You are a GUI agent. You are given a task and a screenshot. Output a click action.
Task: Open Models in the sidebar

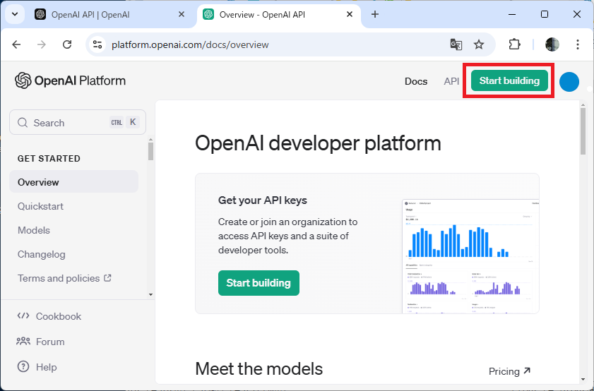[34, 230]
